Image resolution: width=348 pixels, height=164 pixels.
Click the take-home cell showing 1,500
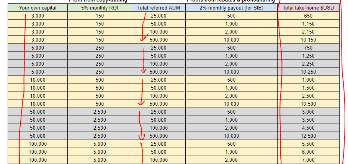[x=308, y=88]
